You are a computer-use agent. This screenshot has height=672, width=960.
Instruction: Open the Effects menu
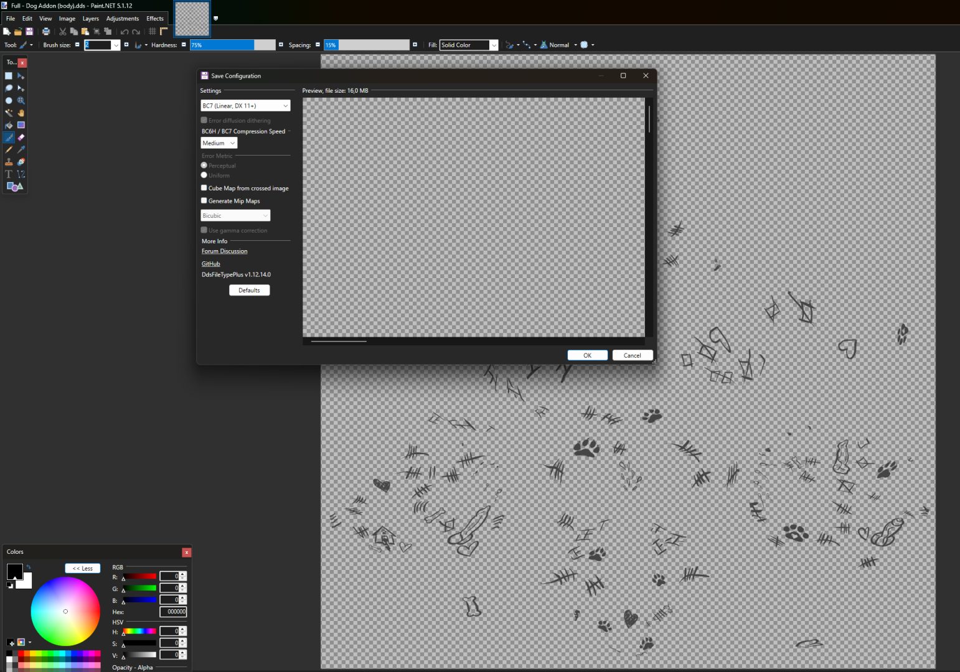point(155,19)
